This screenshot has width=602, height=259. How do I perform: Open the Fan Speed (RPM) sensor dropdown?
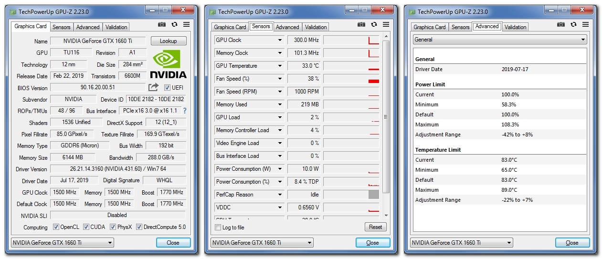(x=280, y=92)
